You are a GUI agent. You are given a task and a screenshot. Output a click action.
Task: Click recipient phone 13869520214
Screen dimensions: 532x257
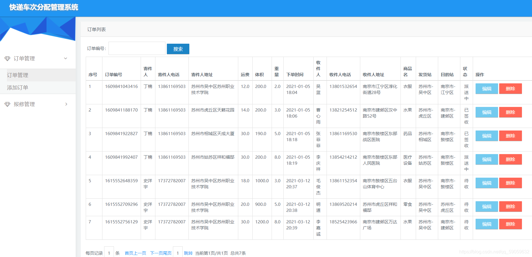(343, 204)
